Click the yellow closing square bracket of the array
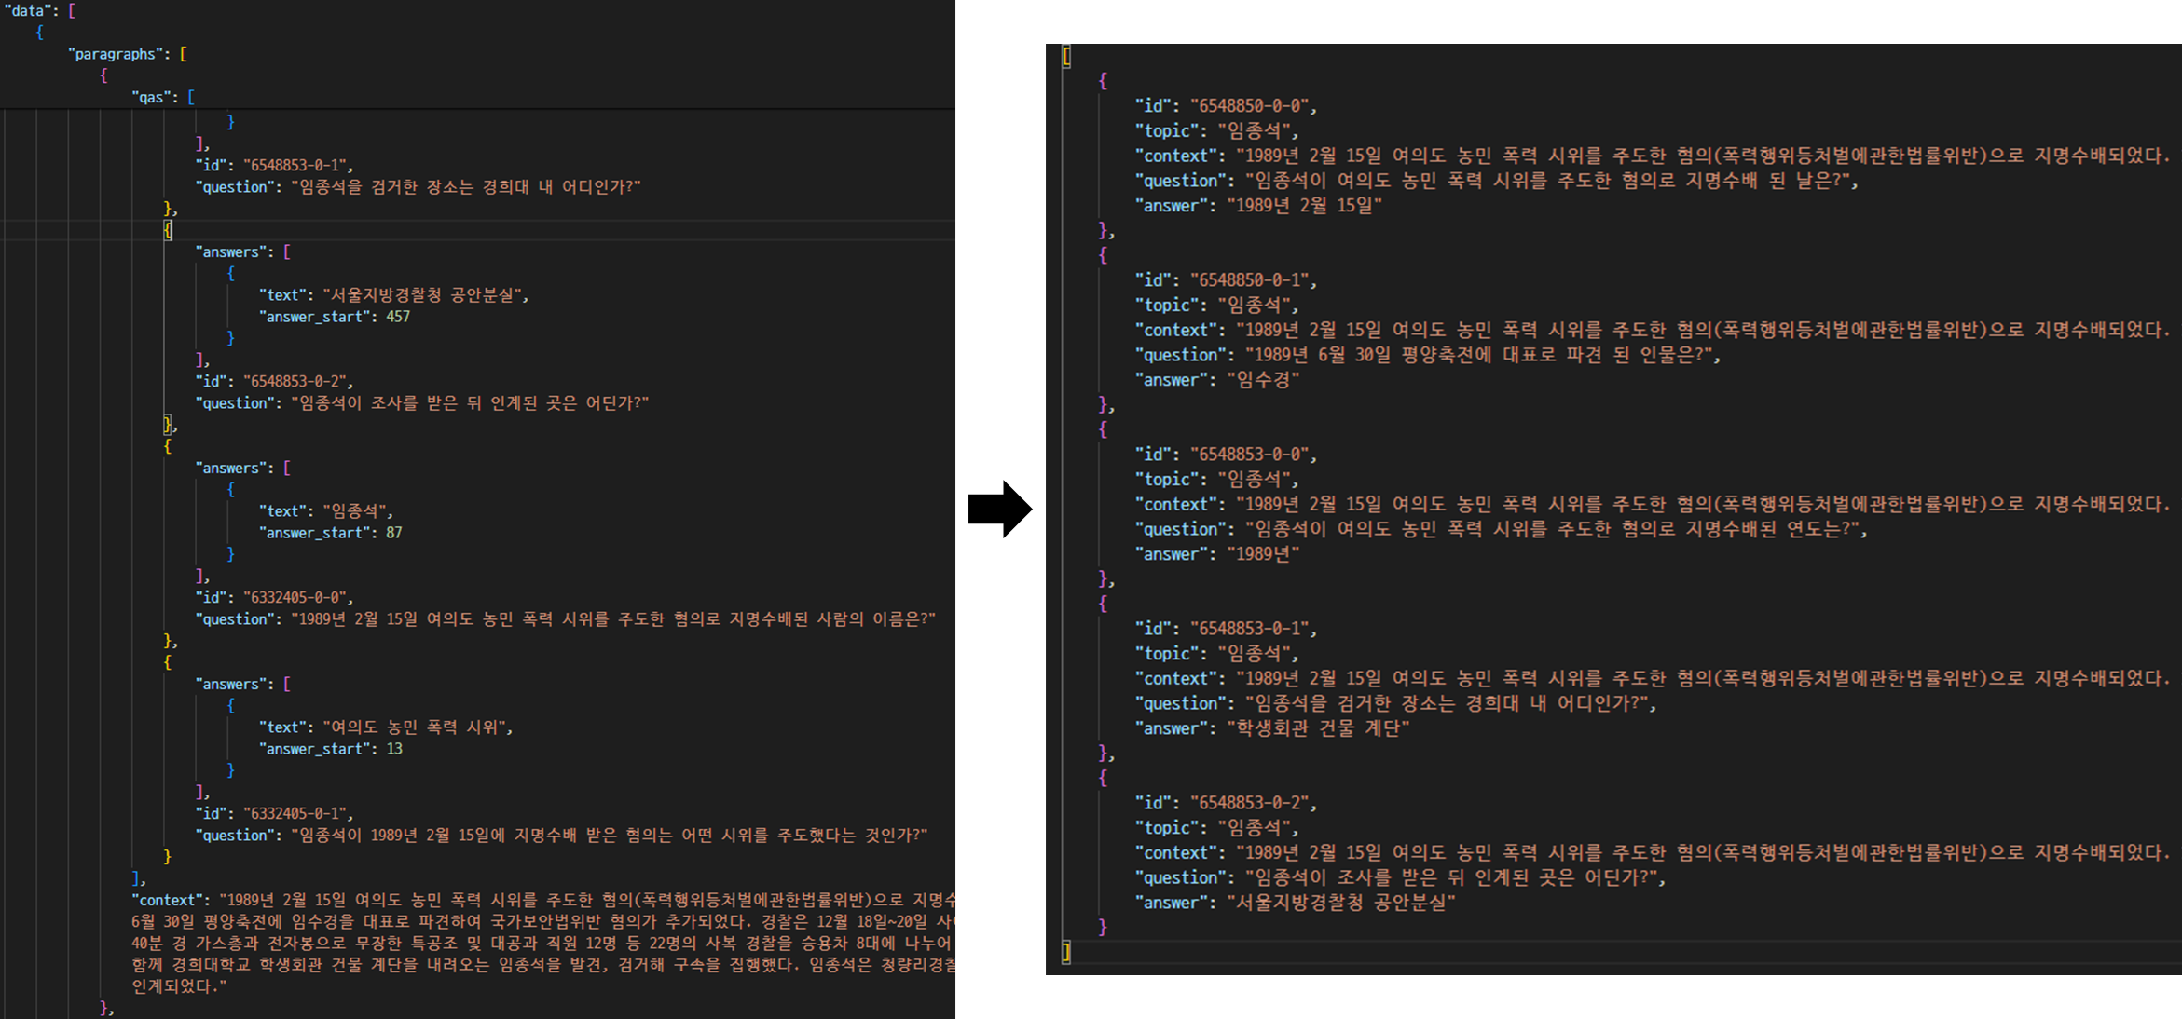2182x1019 pixels. click(1066, 952)
